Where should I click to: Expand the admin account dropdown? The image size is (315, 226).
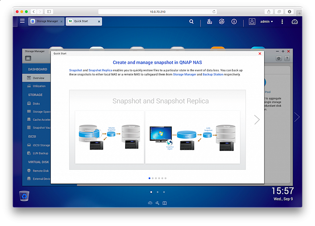266,21
